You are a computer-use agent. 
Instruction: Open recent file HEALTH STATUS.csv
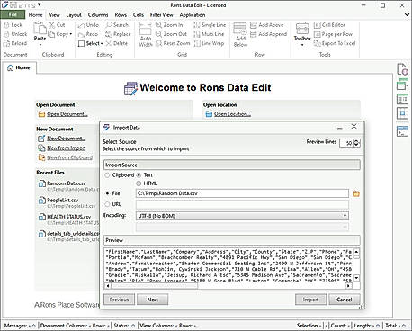(x=68, y=217)
